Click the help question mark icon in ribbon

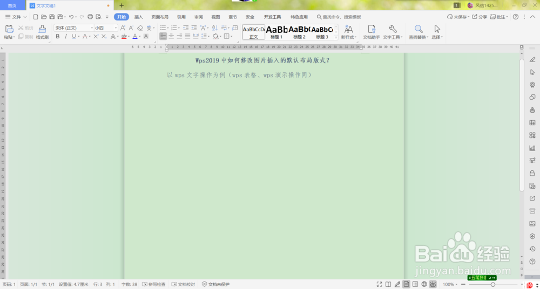516,17
